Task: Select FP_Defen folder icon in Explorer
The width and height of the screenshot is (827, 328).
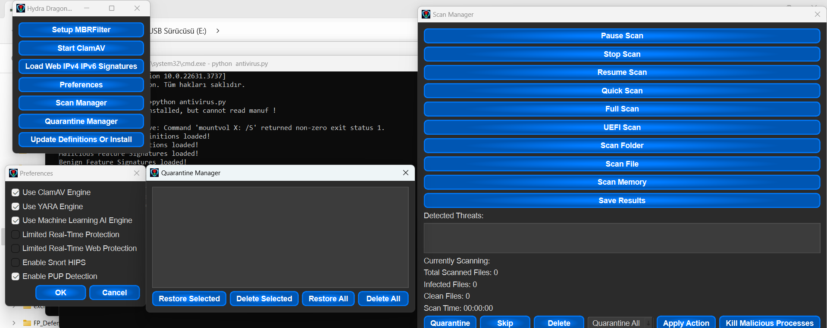Action: 27,323
